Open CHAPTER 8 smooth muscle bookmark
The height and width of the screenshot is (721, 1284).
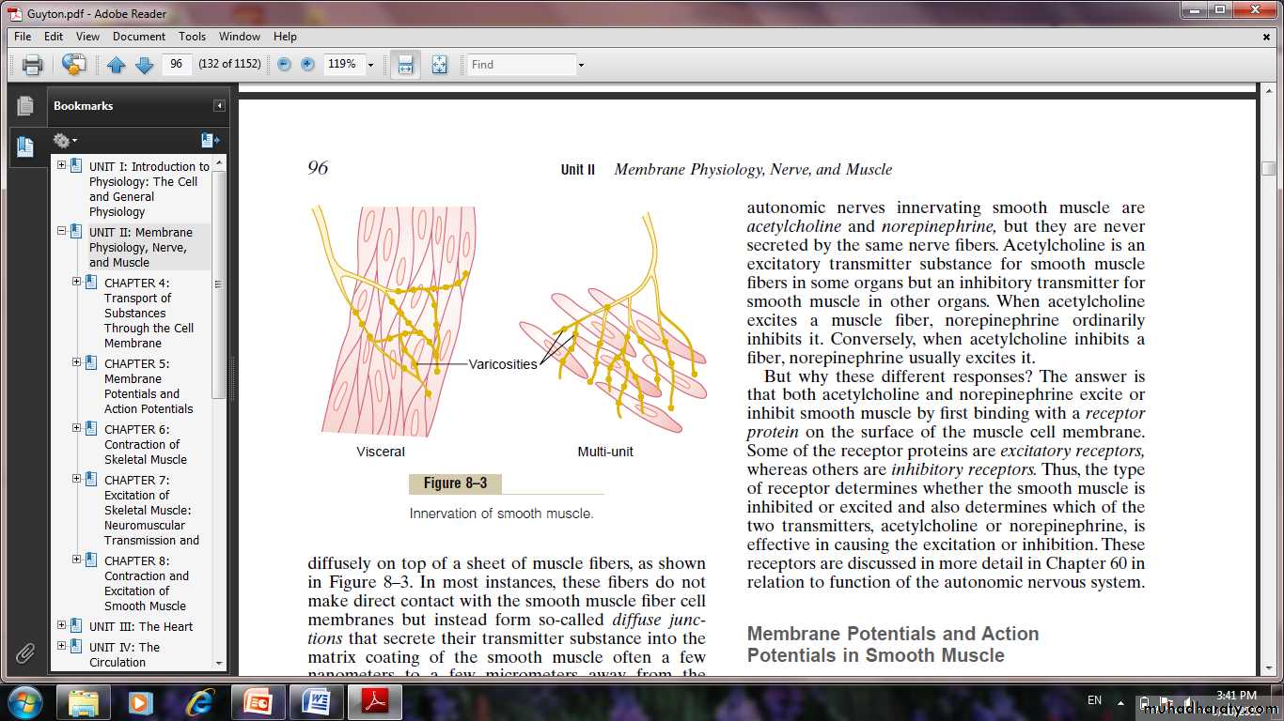point(145,583)
